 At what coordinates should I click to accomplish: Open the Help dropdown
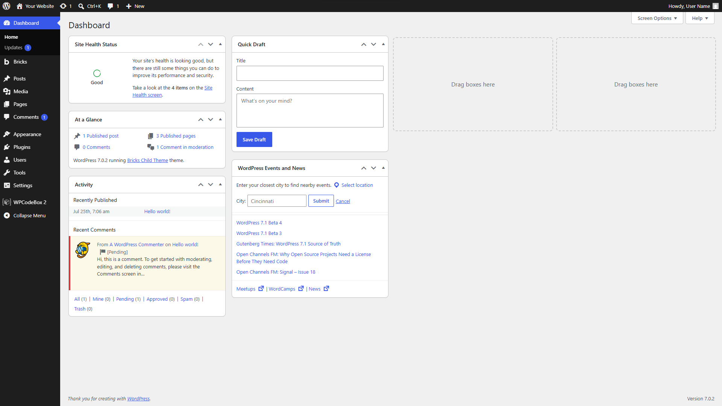pos(700,18)
